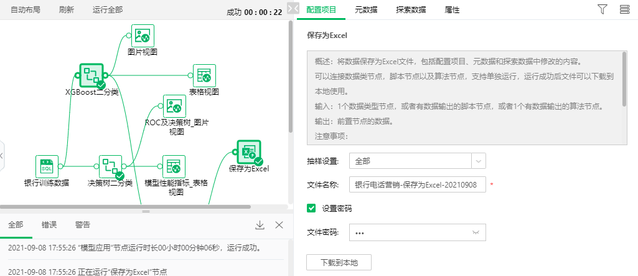The height and width of the screenshot is (276, 638).
Task: Click the 运行全部 button
Action: pyautogui.click(x=108, y=10)
